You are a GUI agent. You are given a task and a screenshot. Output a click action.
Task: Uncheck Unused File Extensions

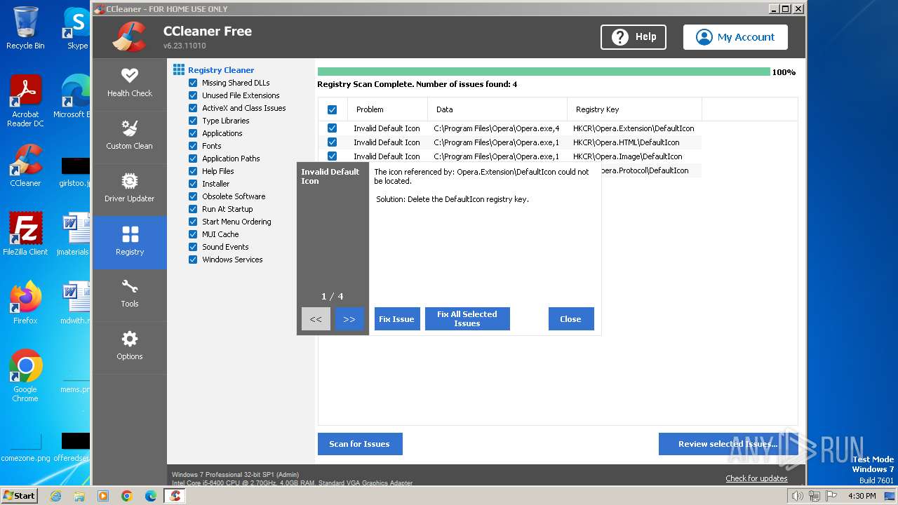[x=193, y=95]
